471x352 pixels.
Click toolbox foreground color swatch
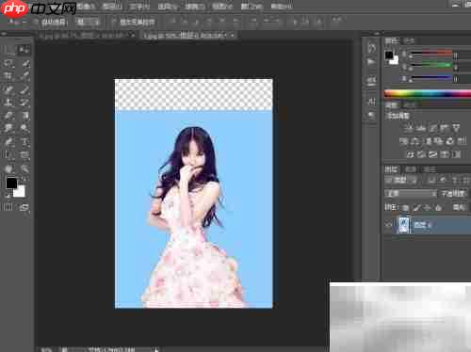pyautogui.click(x=11, y=183)
